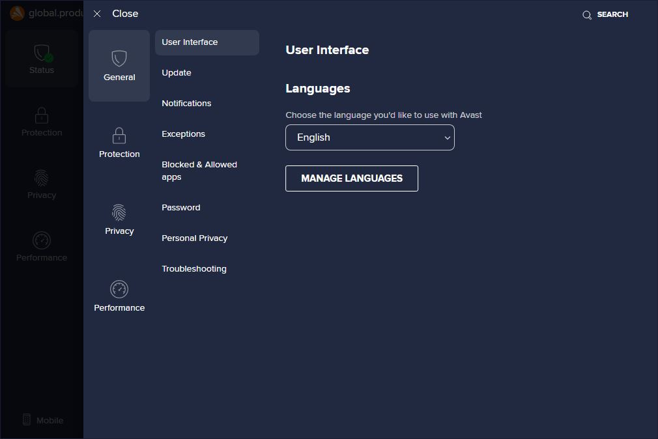The width and height of the screenshot is (658, 439).
Task: Click the MANAGE LANGUAGES button
Action: (352, 178)
